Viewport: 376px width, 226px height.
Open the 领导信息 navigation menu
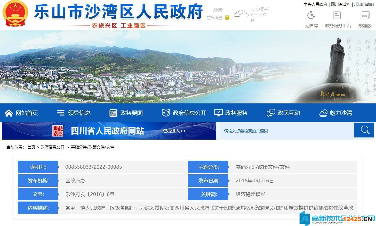[x=74, y=113]
